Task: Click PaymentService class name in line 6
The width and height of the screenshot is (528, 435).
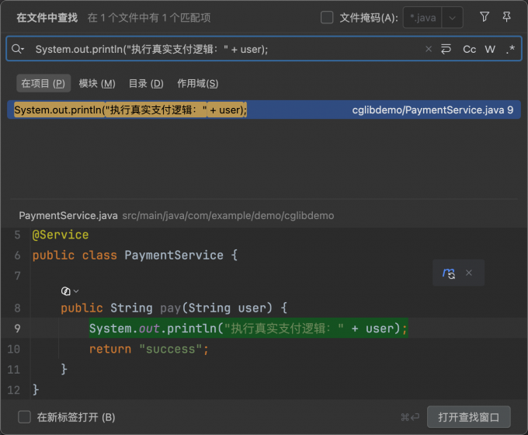Action: click(174, 255)
